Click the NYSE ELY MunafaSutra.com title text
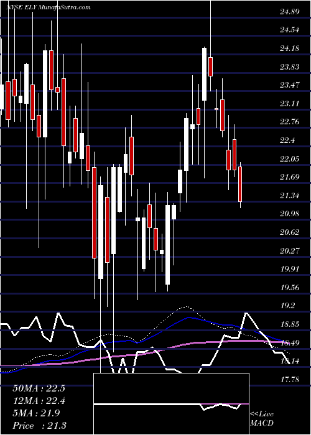Image resolution: width=311 pixels, height=435 pixels. click(49, 7)
